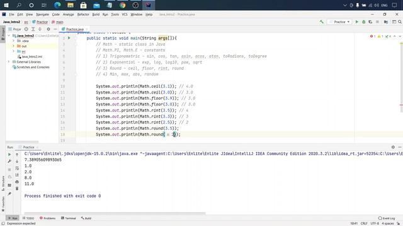Open the Build menu
This screenshot has height=226, width=403.
pos(96,14)
